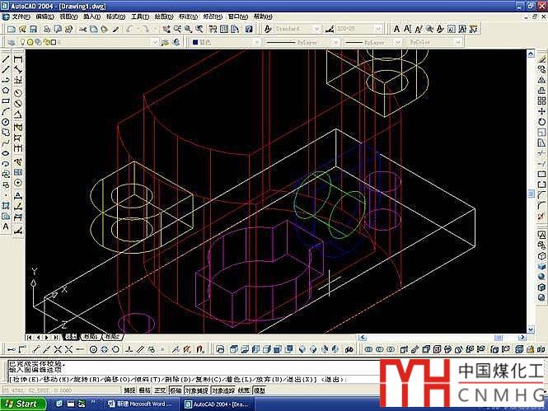This screenshot has height=411, width=548.
Task: Toggle 捕捉 (Snap) in status bar
Action: point(129,390)
